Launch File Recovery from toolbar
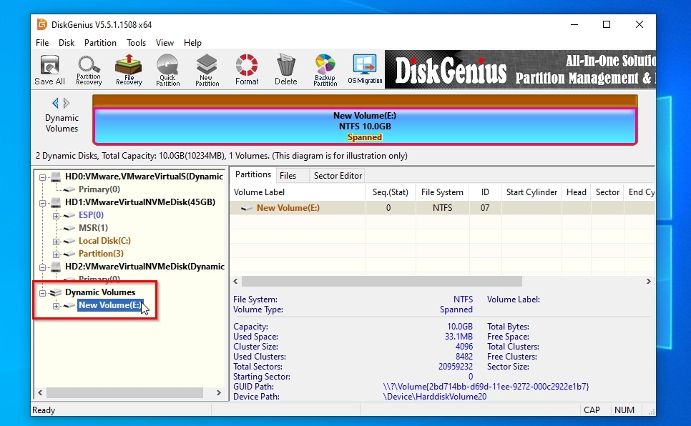 [x=129, y=70]
